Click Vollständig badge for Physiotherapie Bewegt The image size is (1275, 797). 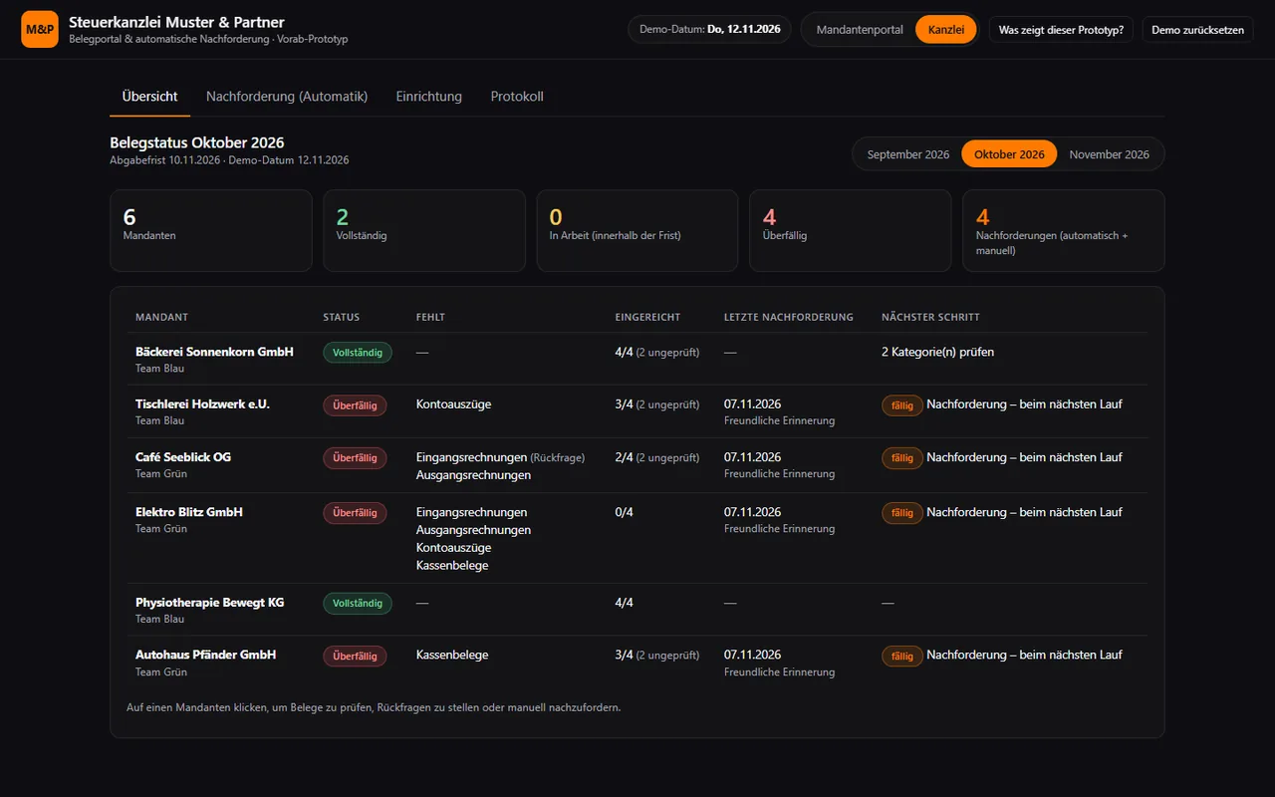tap(358, 604)
